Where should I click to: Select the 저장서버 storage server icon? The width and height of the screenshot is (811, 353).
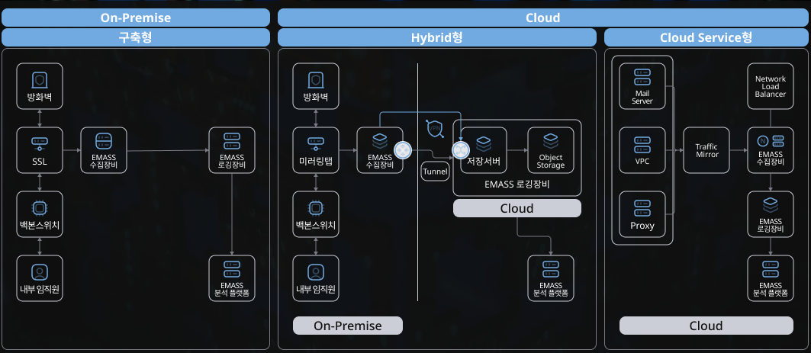(x=483, y=142)
